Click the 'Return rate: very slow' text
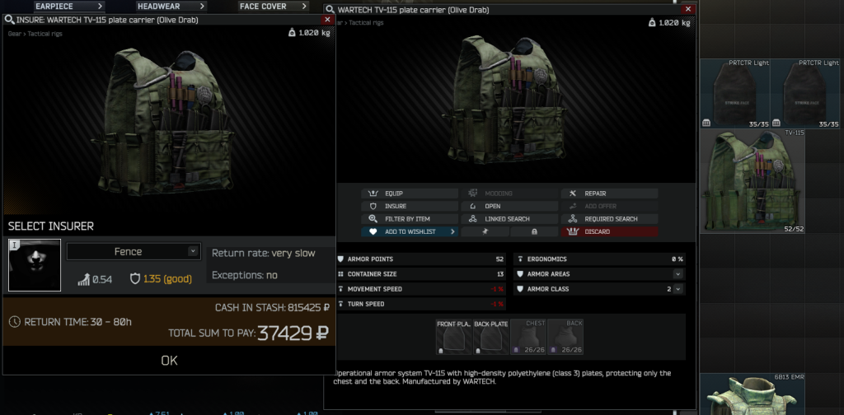This screenshot has height=415, width=844. point(264,253)
